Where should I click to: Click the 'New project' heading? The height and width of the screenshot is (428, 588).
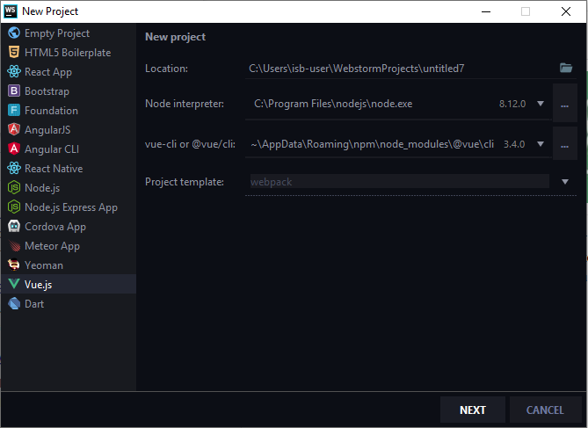(175, 37)
